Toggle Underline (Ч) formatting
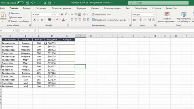Screen dimensions: 194x109 pyautogui.click(x=42, y=20)
